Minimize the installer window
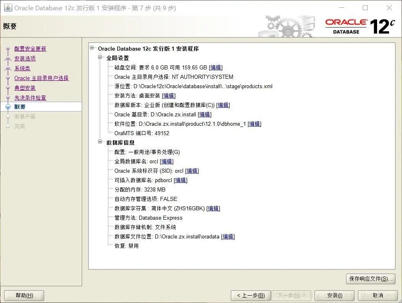This screenshot has width=402, height=303. pyautogui.click(x=342, y=8)
